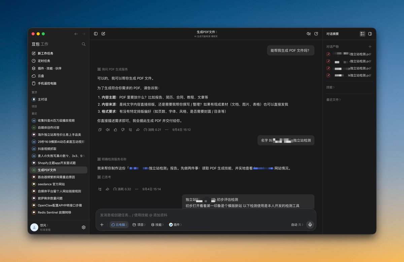
Task: Collapse the right side panel icon
Action: point(370,34)
